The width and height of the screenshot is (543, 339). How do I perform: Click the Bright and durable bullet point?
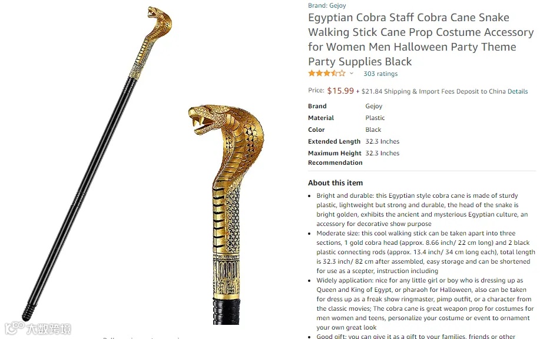point(422,210)
